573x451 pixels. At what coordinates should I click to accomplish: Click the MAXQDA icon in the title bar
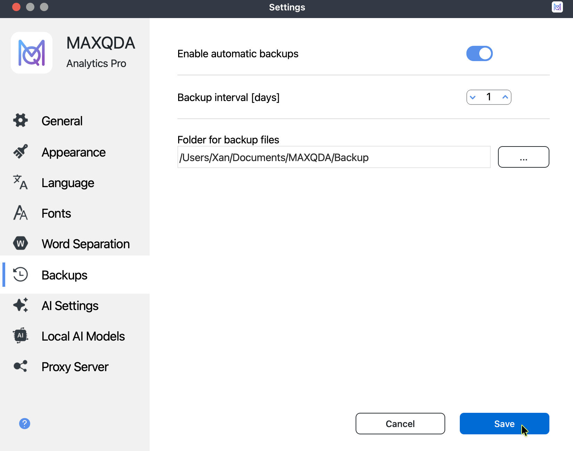(x=557, y=7)
